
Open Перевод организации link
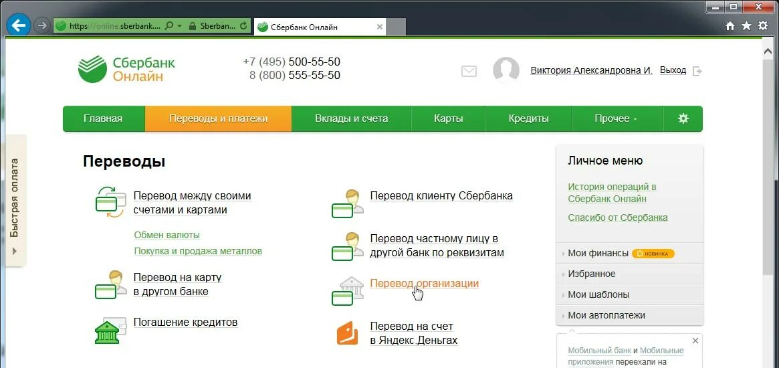click(x=425, y=284)
